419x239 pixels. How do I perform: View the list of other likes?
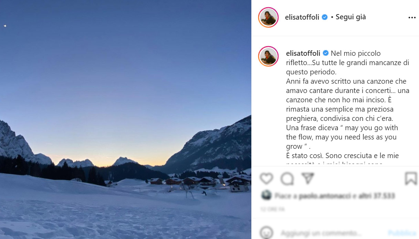tap(378, 196)
